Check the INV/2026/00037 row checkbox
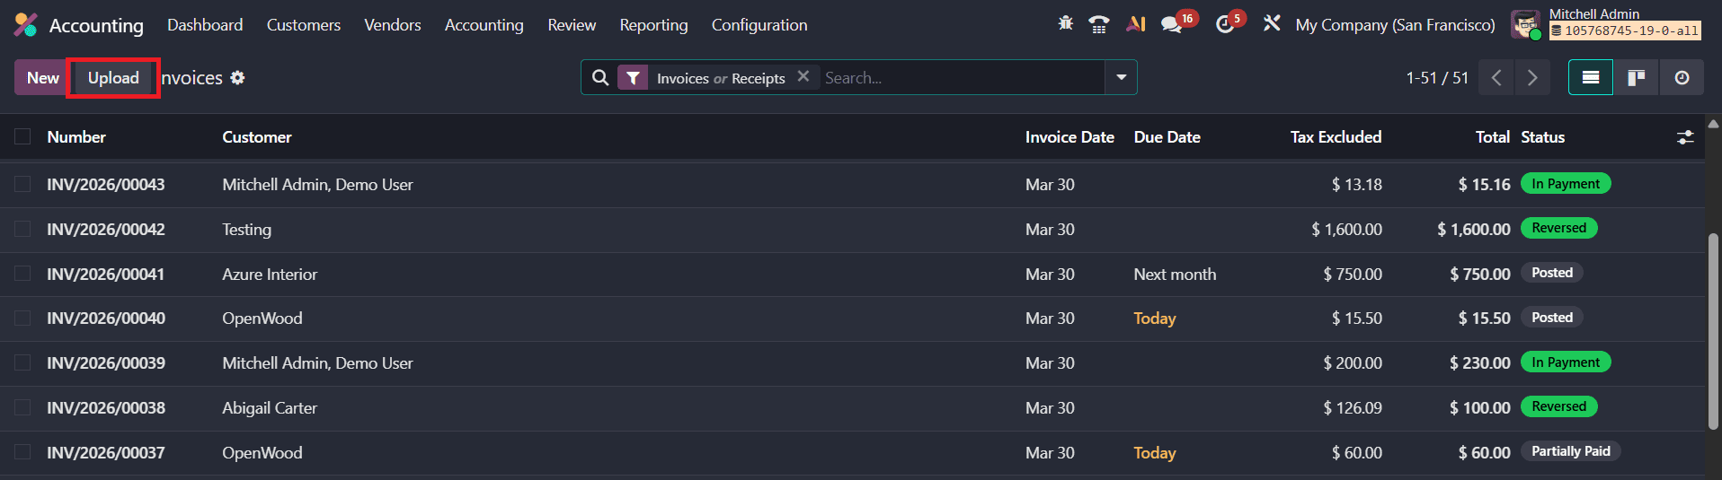This screenshot has width=1722, height=480. point(22,452)
